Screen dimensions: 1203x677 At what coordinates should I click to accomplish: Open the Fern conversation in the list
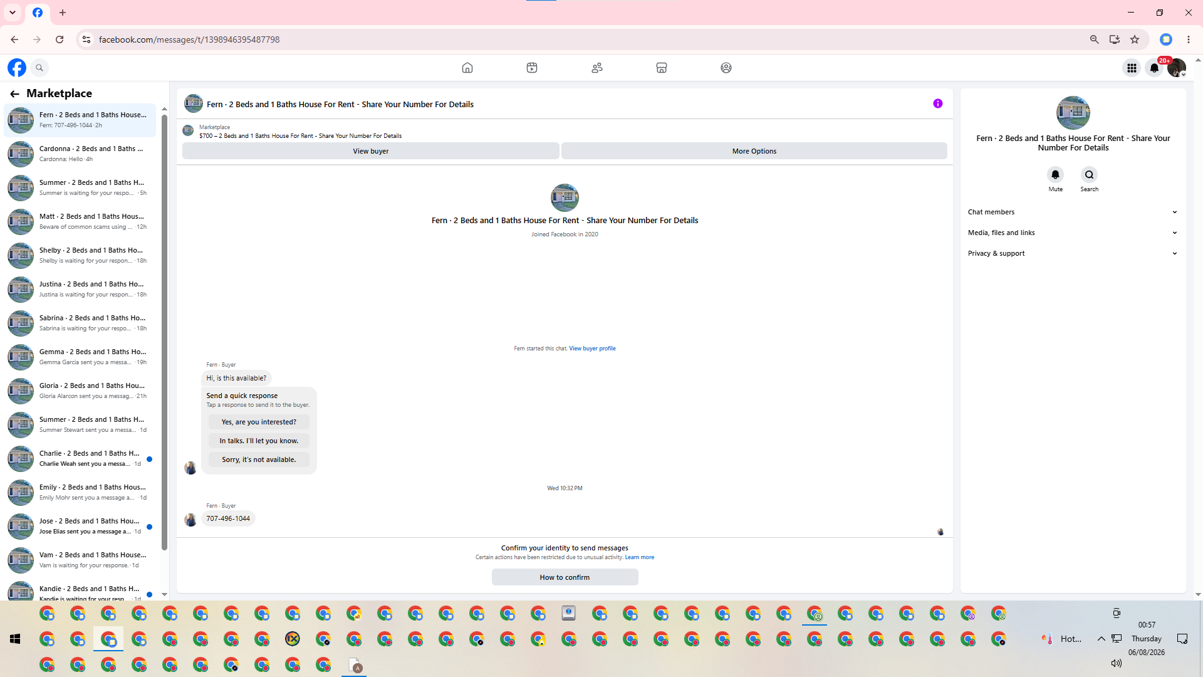tap(80, 120)
